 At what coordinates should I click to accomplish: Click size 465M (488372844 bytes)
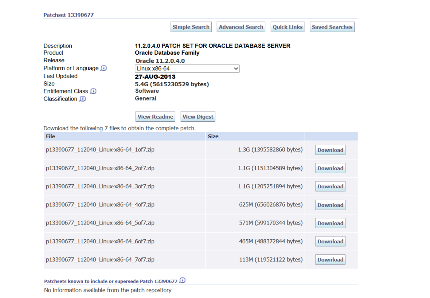pos(271,241)
